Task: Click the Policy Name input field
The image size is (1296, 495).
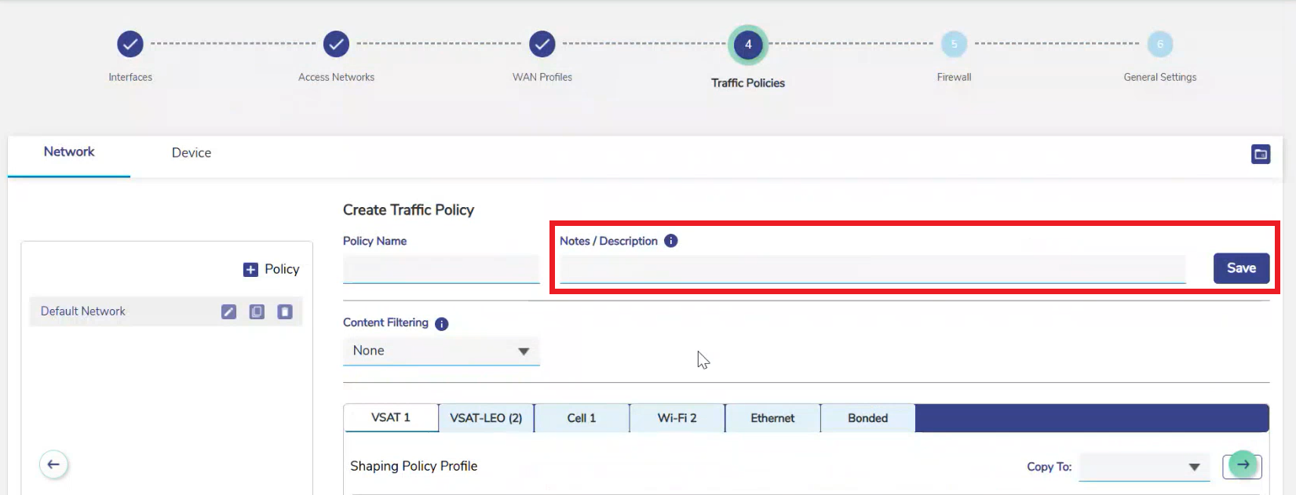Action: pyautogui.click(x=440, y=268)
